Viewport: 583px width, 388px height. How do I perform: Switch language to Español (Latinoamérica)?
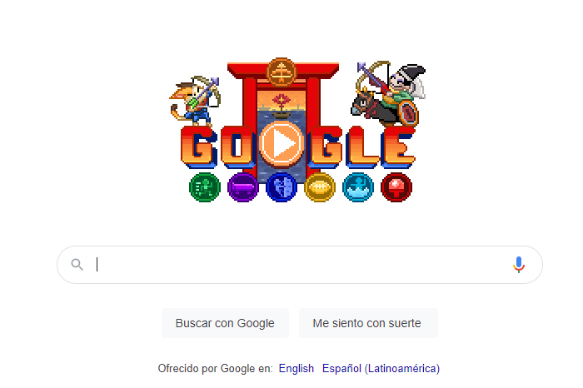pyautogui.click(x=381, y=368)
